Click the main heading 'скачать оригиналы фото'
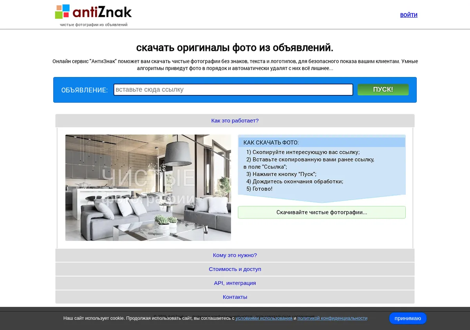The image size is (470, 330). pos(235,48)
